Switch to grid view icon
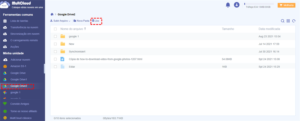The image size is (300, 121). pos(288,21)
